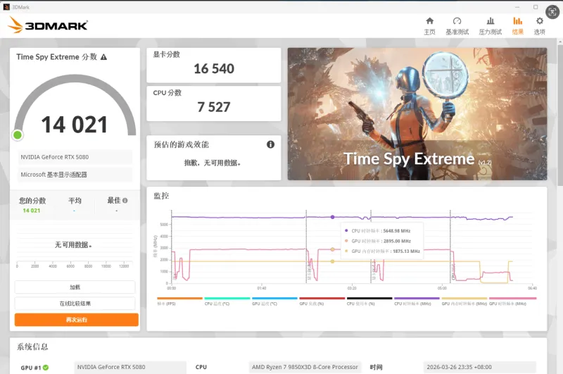Click Microsoft 基本显示适配器 entry

[x=75, y=175]
